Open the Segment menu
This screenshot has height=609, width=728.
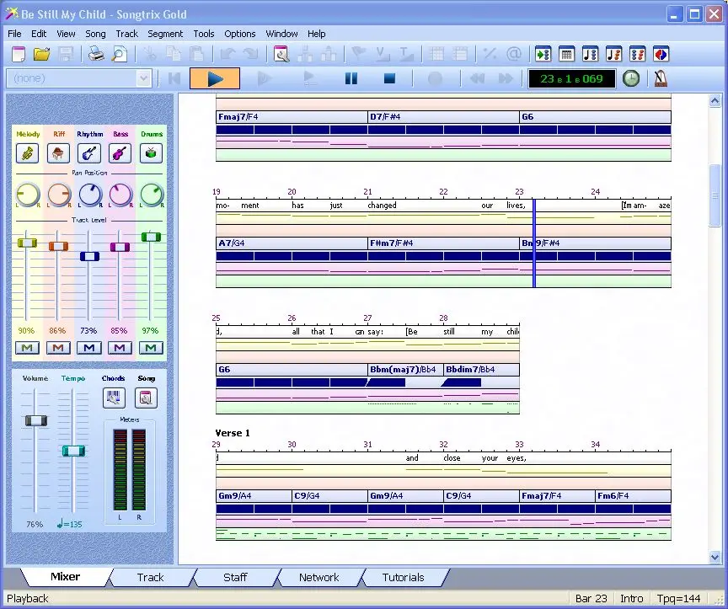[x=165, y=34]
